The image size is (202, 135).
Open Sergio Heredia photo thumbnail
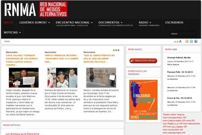(x=24, y=78)
